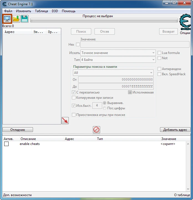Toggle the Иск.быст. checkbox
This screenshot has height=200, width=193.
[73, 105]
